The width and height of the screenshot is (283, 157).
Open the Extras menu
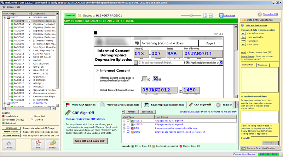10,7
